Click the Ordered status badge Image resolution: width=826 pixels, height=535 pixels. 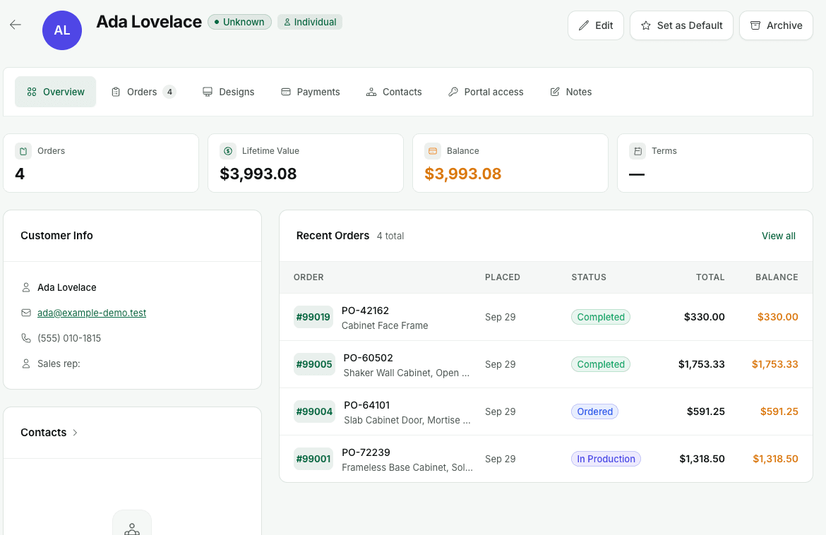pyautogui.click(x=594, y=411)
